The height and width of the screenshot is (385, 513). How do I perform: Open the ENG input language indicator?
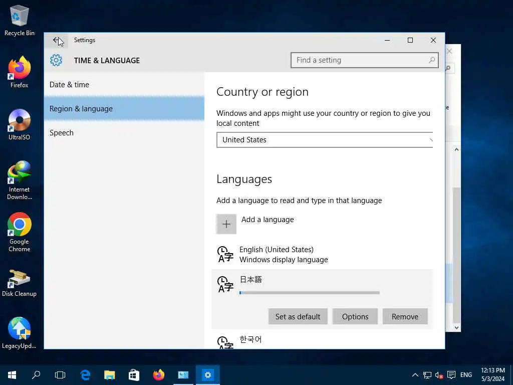click(466, 375)
